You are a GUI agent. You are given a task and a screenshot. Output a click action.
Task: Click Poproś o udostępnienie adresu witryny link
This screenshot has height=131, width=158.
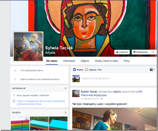[41, 102]
